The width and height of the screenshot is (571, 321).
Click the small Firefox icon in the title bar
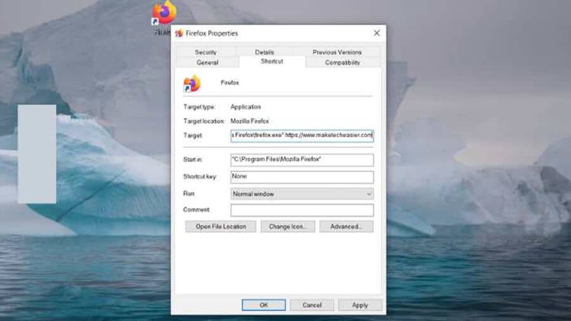180,33
